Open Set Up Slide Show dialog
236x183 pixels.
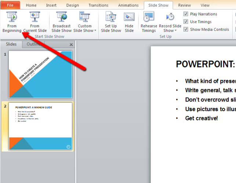[x=111, y=22]
